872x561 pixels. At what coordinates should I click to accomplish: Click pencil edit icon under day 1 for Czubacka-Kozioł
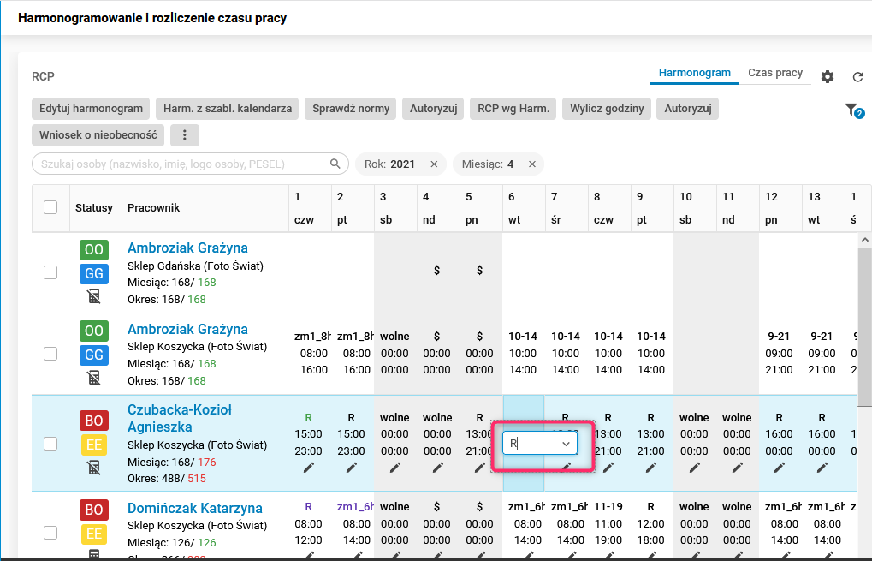[309, 468]
